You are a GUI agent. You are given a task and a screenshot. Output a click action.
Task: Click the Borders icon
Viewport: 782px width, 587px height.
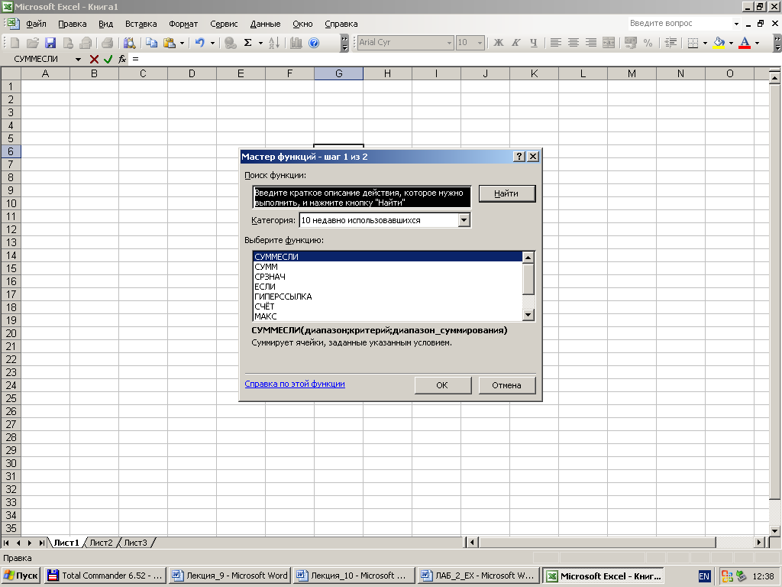pos(693,43)
